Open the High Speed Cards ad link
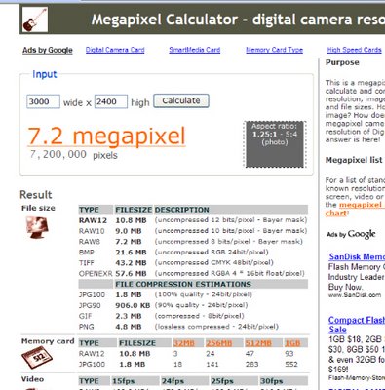Screen dimensions: 385x390 (x=354, y=50)
